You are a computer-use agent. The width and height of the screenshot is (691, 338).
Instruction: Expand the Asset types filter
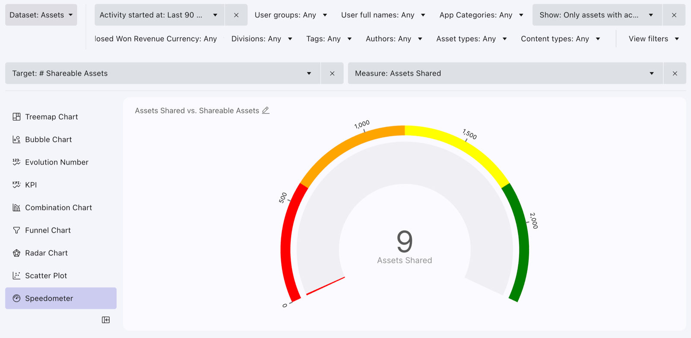pos(471,39)
